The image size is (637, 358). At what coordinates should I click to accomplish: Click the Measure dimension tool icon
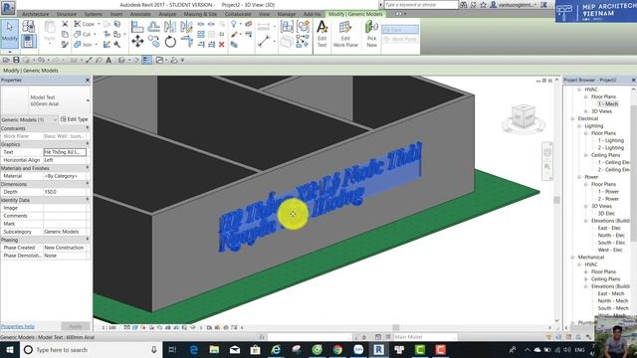264,41
